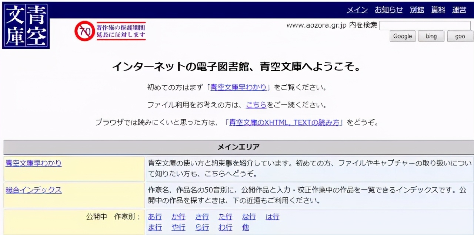Open the 資料 navigation link
Viewport: 474px width, 235px height.
[438, 10]
